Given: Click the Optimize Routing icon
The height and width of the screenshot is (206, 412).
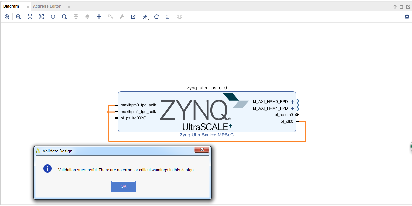Looking at the screenshot, I should [168, 17].
